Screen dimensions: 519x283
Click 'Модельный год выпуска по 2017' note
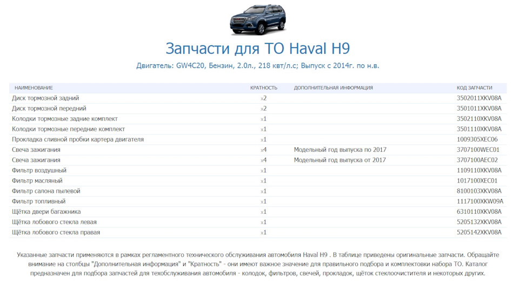pyautogui.click(x=340, y=150)
